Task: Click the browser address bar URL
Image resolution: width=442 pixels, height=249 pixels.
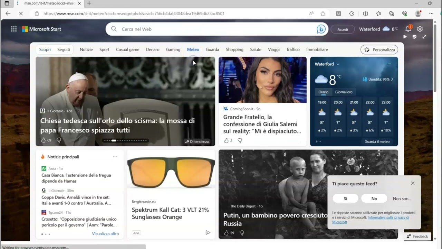Action: click(x=134, y=13)
